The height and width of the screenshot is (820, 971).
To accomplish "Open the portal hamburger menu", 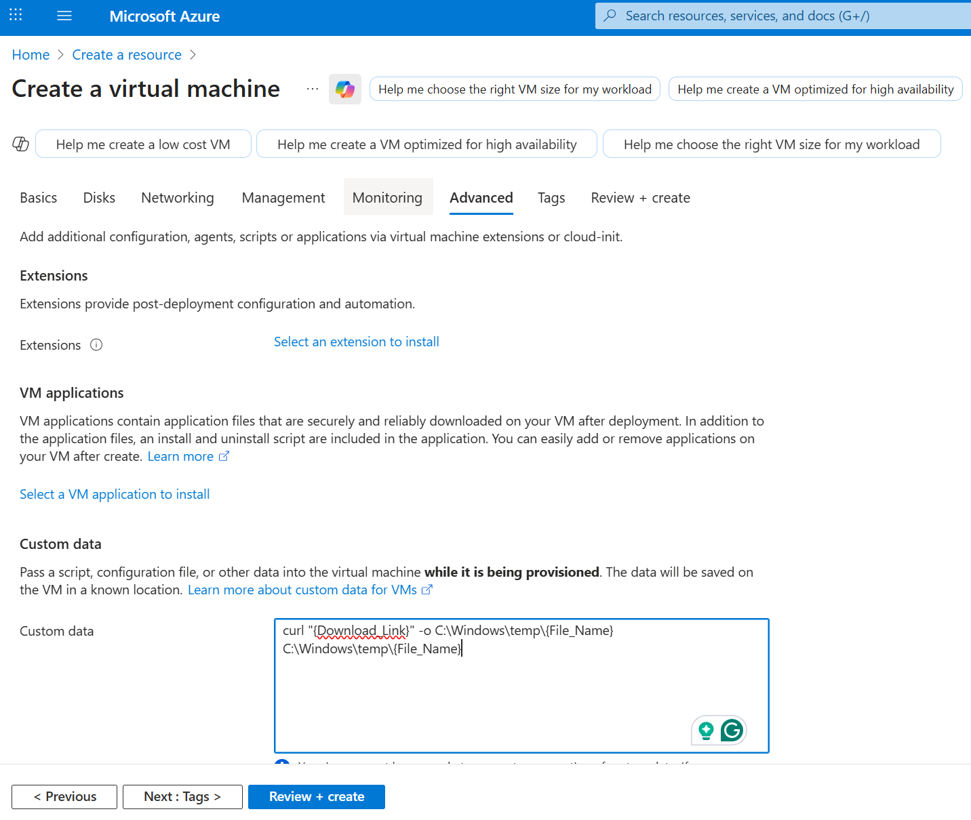I will (x=64, y=16).
